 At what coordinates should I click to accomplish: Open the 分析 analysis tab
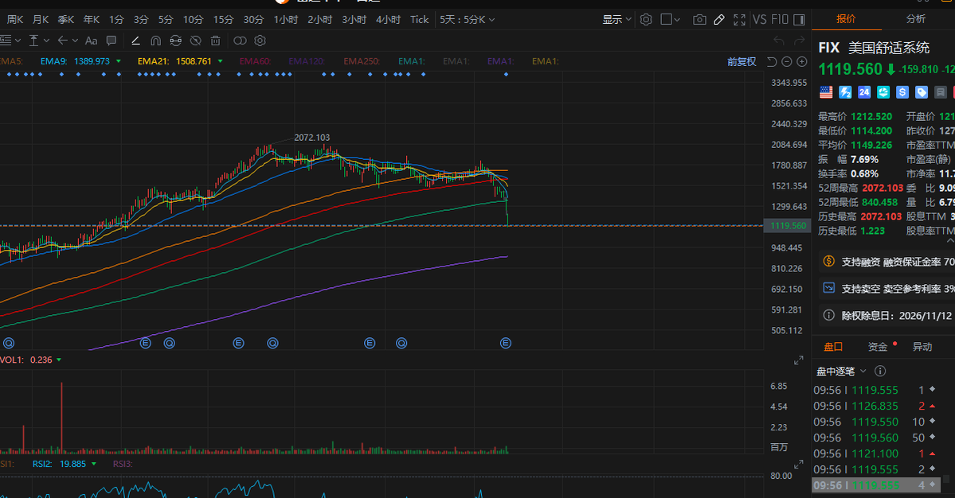[x=915, y=19]
